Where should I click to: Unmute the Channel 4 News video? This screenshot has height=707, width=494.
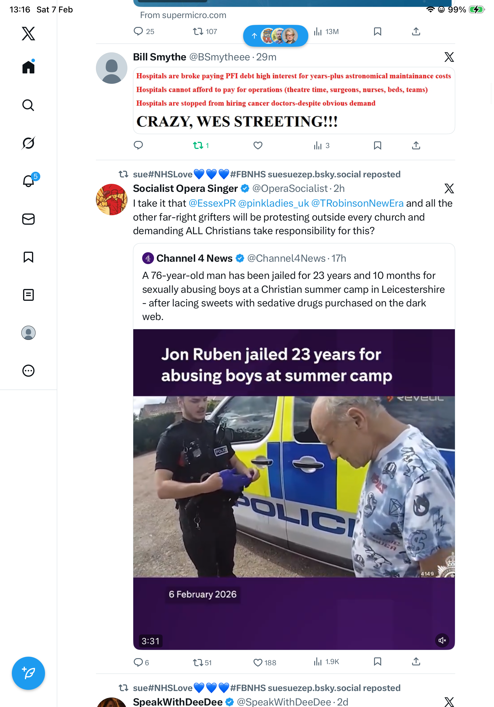442,640
